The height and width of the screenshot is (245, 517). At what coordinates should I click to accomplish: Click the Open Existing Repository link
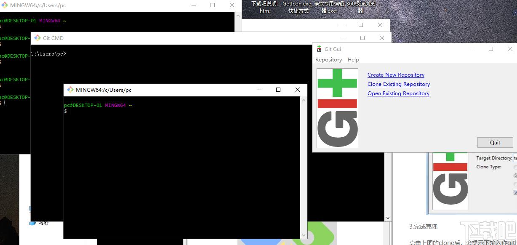pyautogui.click(x=398, y=93)
